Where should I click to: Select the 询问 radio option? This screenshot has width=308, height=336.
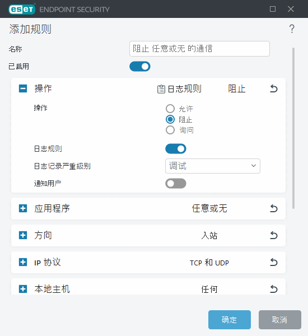170,130
